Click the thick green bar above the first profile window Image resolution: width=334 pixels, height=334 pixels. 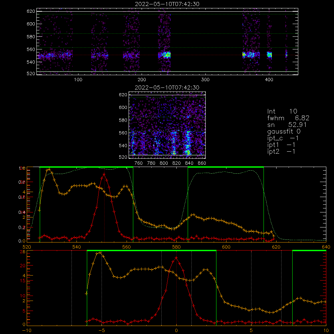point(87,167)
